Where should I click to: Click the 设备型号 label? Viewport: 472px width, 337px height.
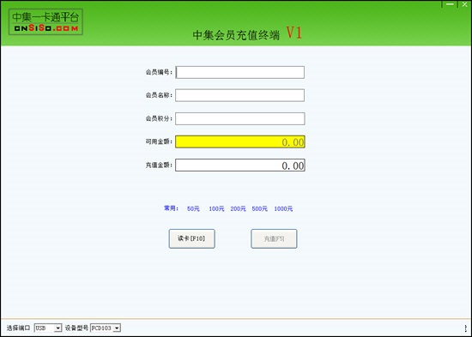click(x=76, y=328)
